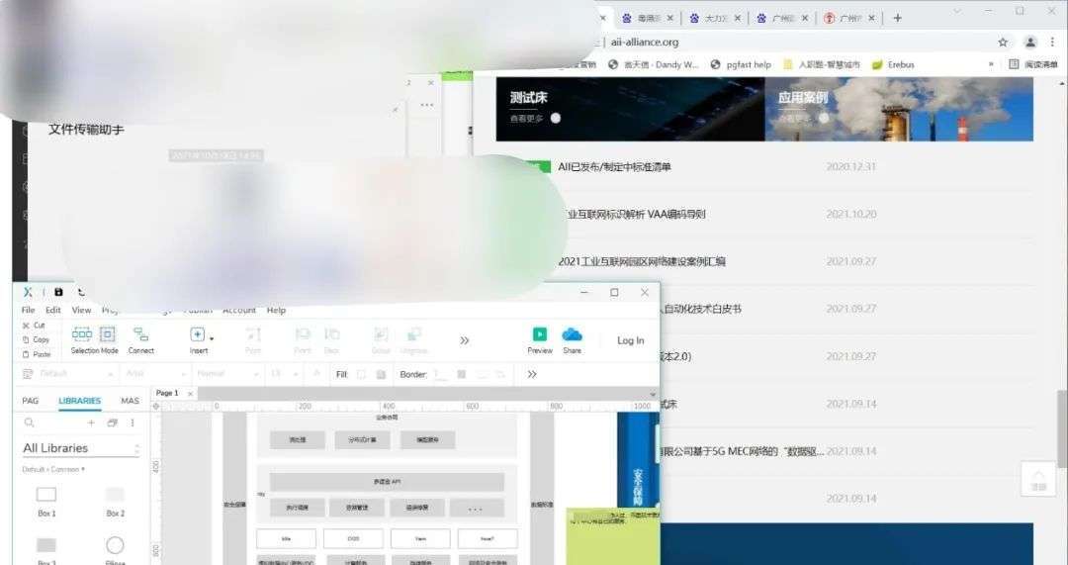Expand the toolbar overflow double-chevron
The height and width of the screenshot is (565, 1068).
(x=464, y=340)
